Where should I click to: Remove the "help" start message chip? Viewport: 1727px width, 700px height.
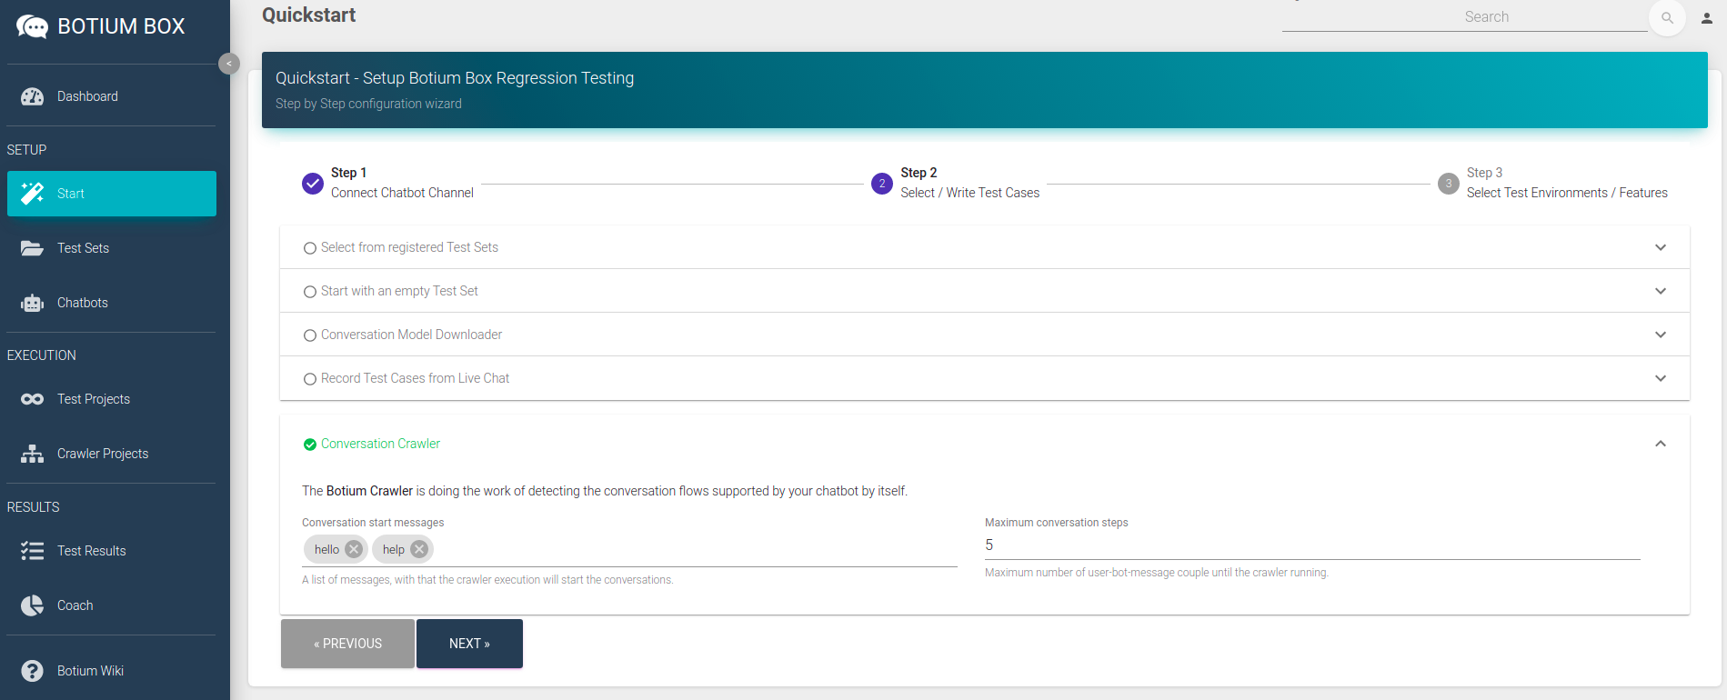point(419,549)
